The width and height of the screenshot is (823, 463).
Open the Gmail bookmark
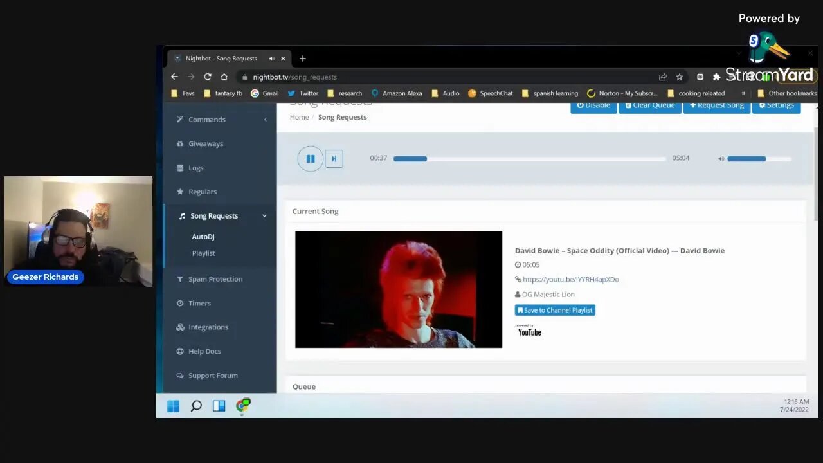[x=265, y=93]
